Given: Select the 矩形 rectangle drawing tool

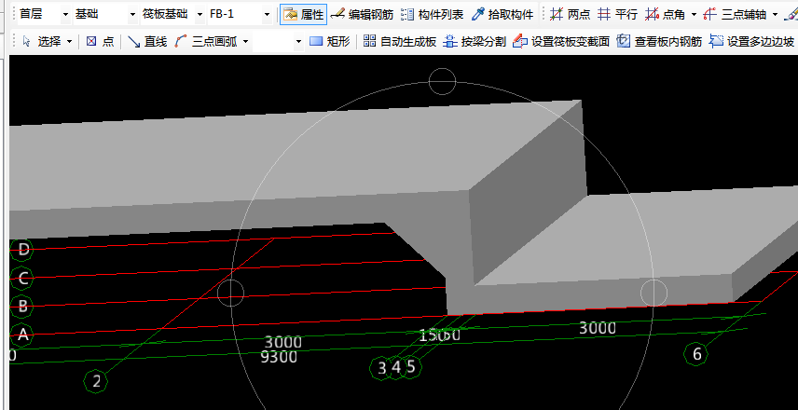Looking at the screenshot, I should [330, 42].
